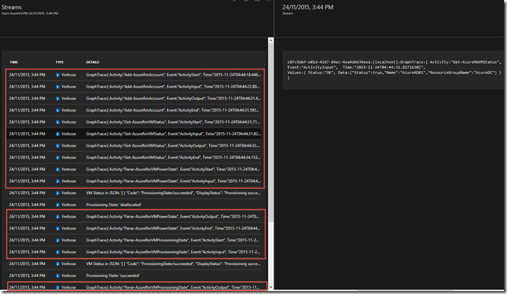Open Add-AzureRmAccount ActivityInput stream details

pos(134,87)
